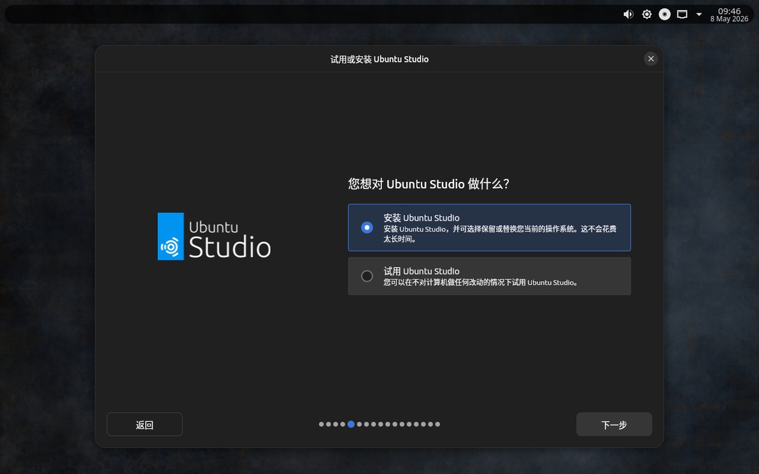Expand the system tray dropdown arrow
Screen dimensions: 759x474
tap(699, 14)
